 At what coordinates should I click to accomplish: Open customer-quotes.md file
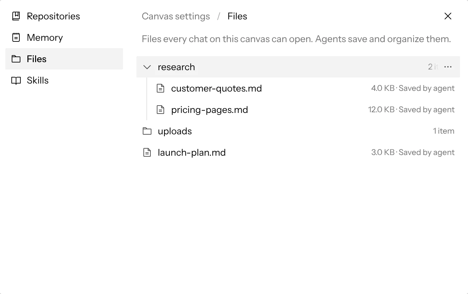[306, 88]
